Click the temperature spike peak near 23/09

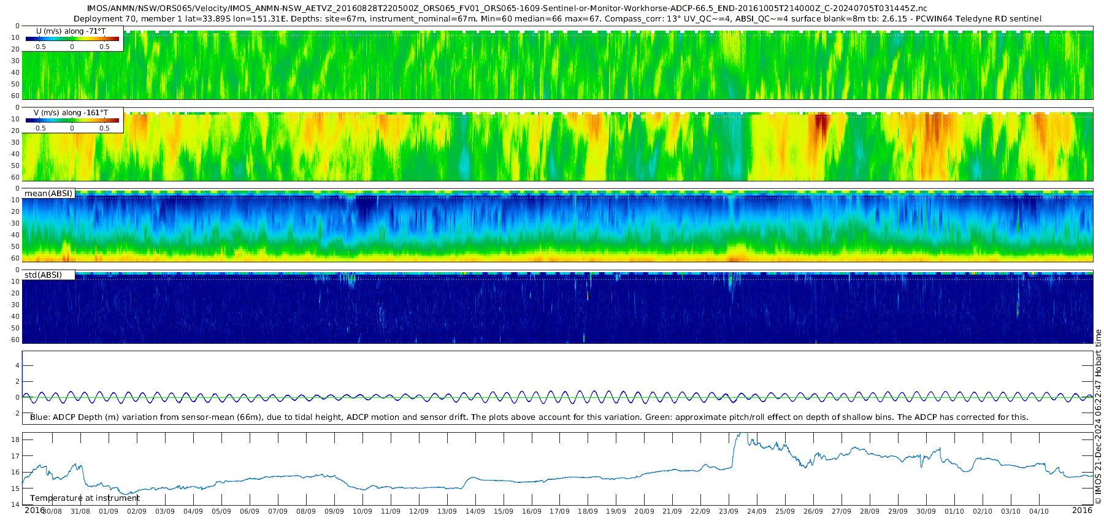[740, 435]
